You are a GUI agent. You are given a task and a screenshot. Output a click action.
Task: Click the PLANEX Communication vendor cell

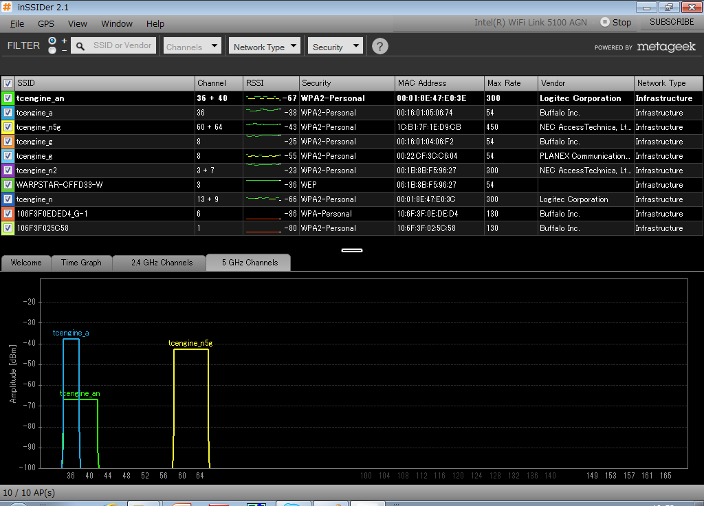click(x=585, y=156)
